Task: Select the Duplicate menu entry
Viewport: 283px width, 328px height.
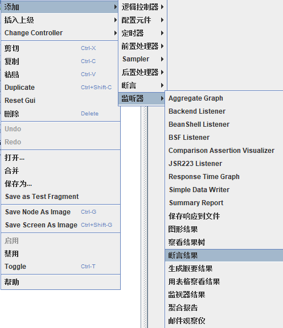Action: 60,87
